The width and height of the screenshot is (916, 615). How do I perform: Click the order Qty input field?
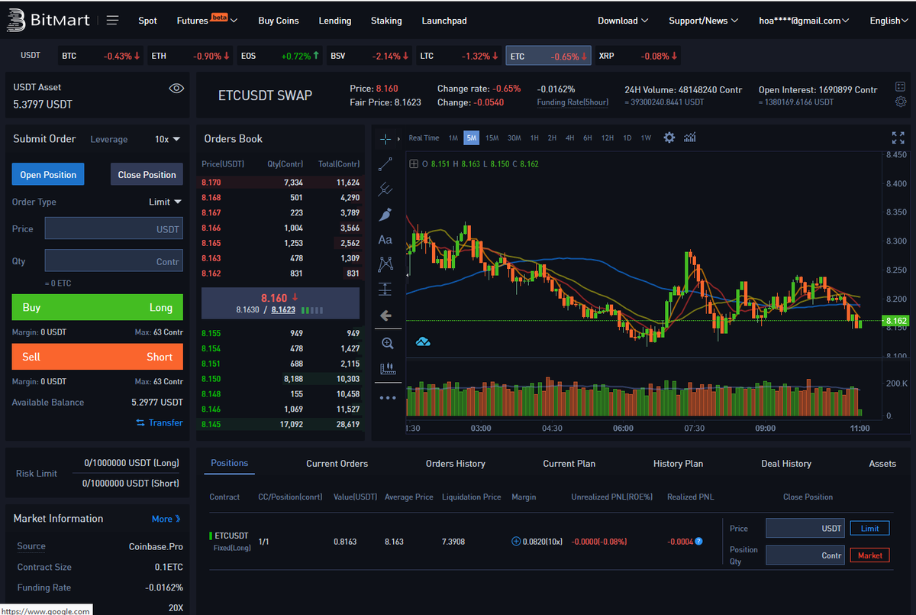point(114,261)
